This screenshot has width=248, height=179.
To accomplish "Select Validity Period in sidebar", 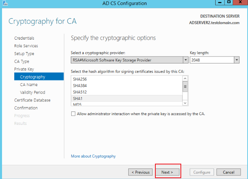I will (x=33, y=93).
